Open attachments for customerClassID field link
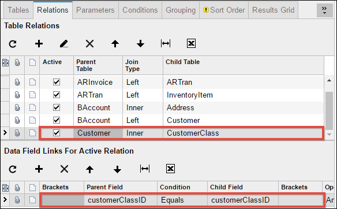Screen dimensions: 337x209 [17, 200]
